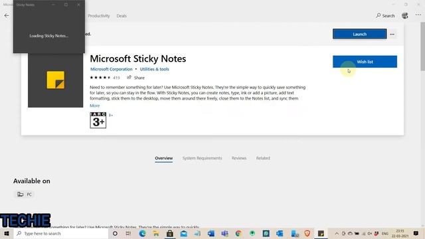Open the taskbar clock and date
425x239 pixels.
[400, 233]
